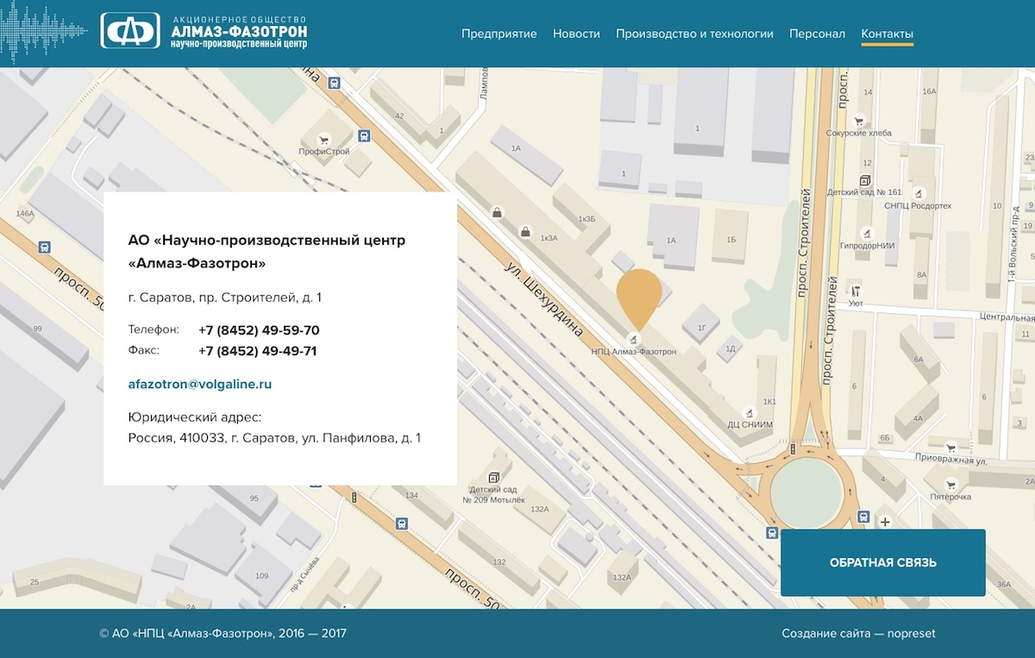This screenshot has height=658, width=1035.
Task: Open Производство и технологии section
Action: [x=694, y=34]
